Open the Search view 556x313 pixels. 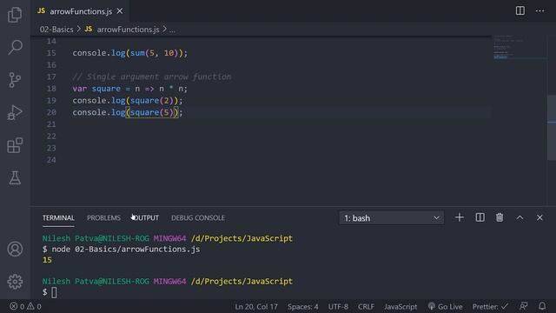click(15, 47)
